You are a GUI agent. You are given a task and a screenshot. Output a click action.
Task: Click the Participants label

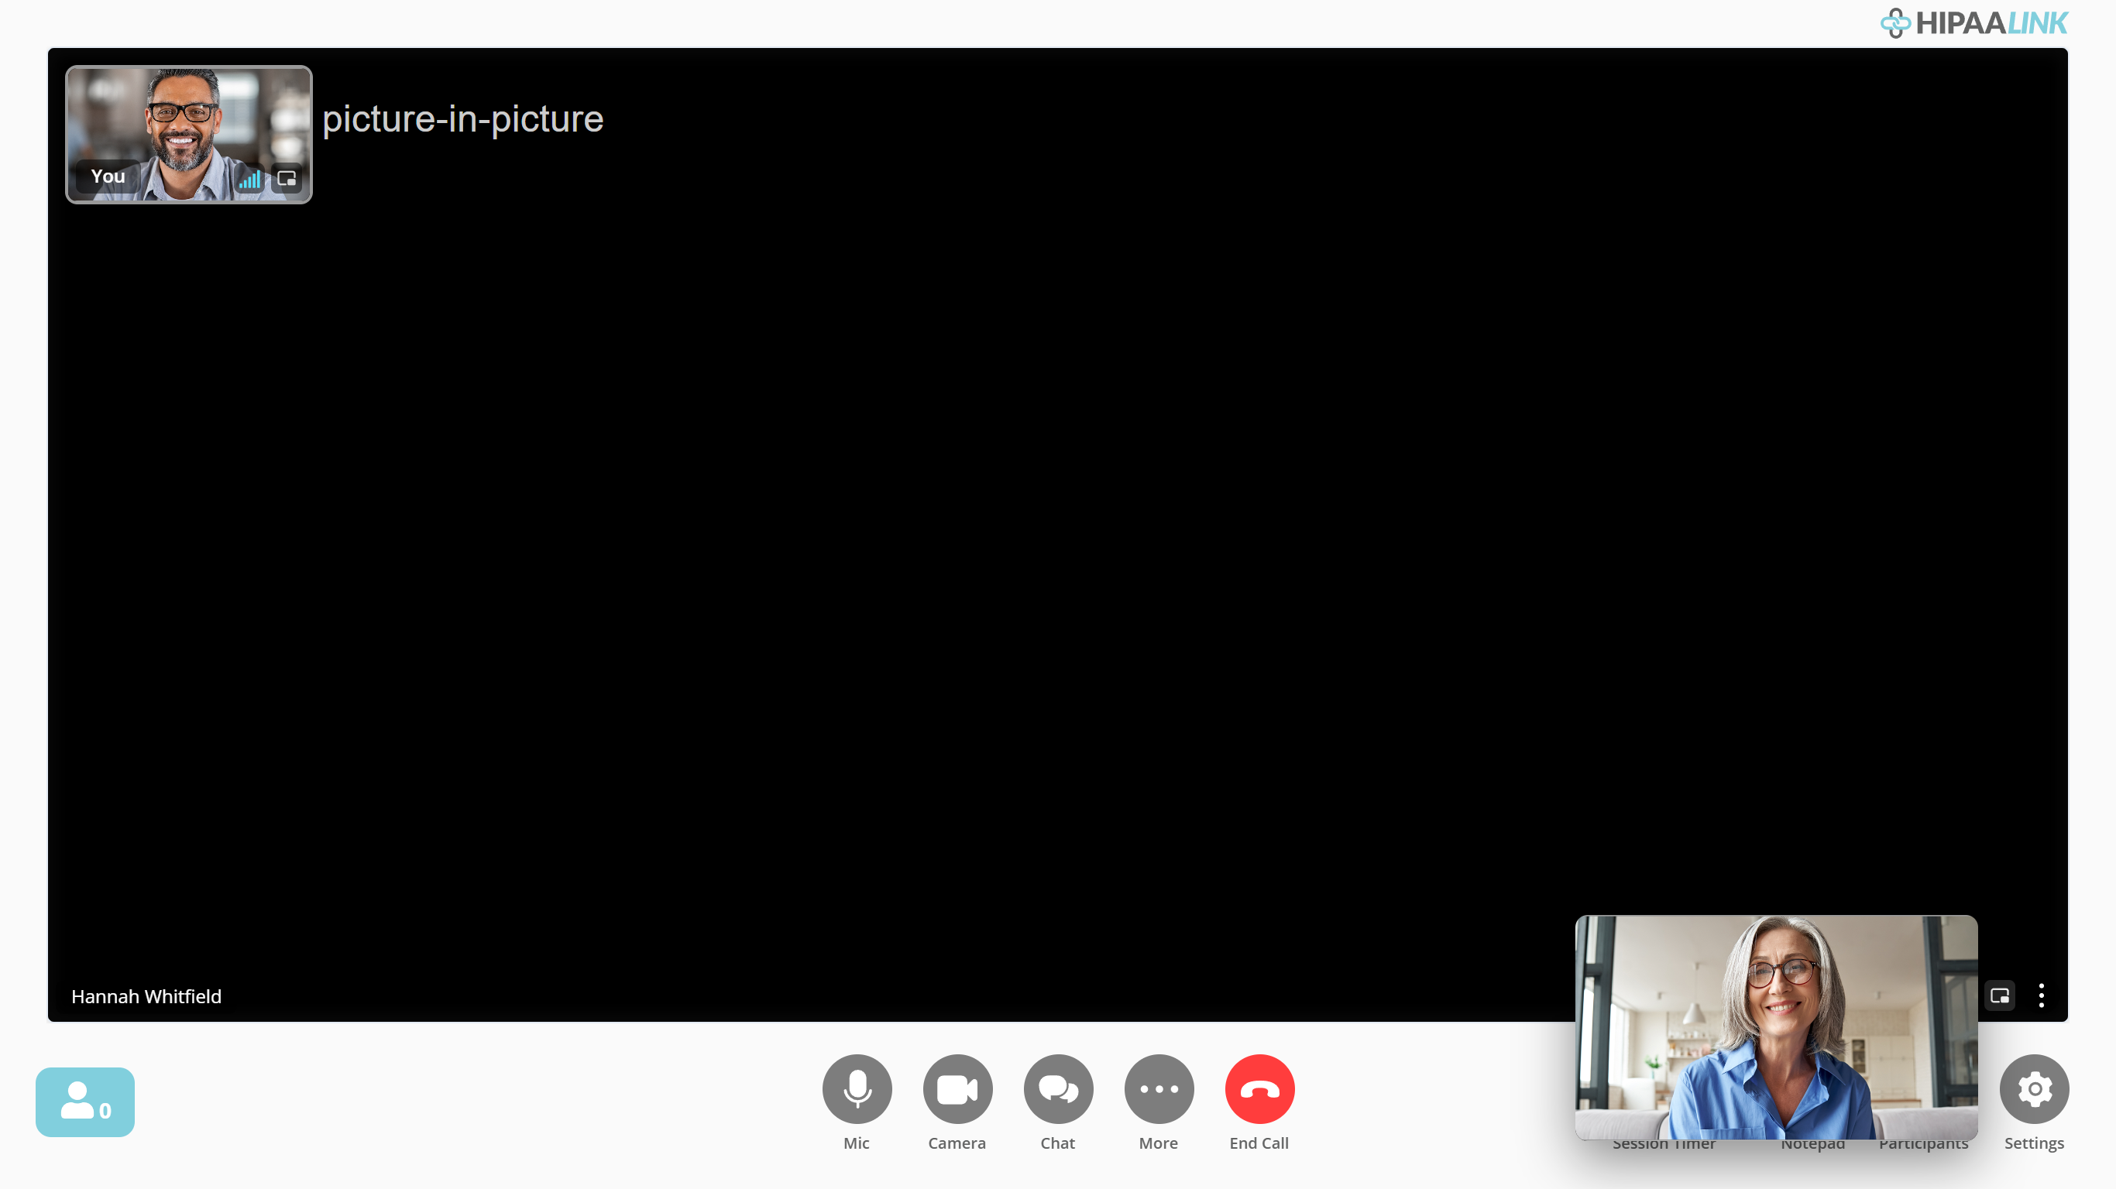(x=1923, y=1145)
